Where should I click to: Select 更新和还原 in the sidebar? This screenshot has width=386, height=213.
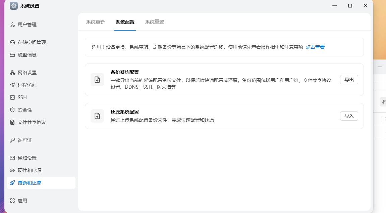41,183
